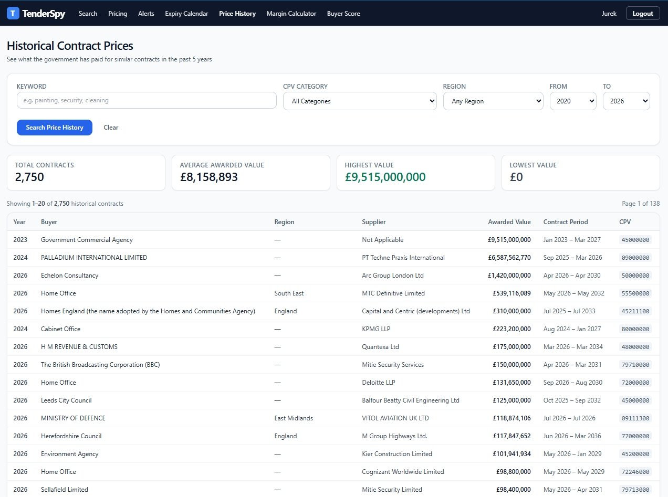Click Herefordshire Council buyer cell
Screen dimensions: 668x497
(x=71, y=436)
